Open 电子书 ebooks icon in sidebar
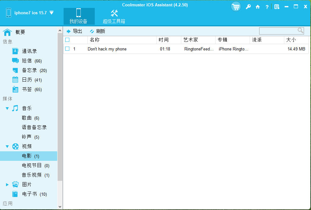The height and width of the screenshot is (210, 311). [15, 194]
